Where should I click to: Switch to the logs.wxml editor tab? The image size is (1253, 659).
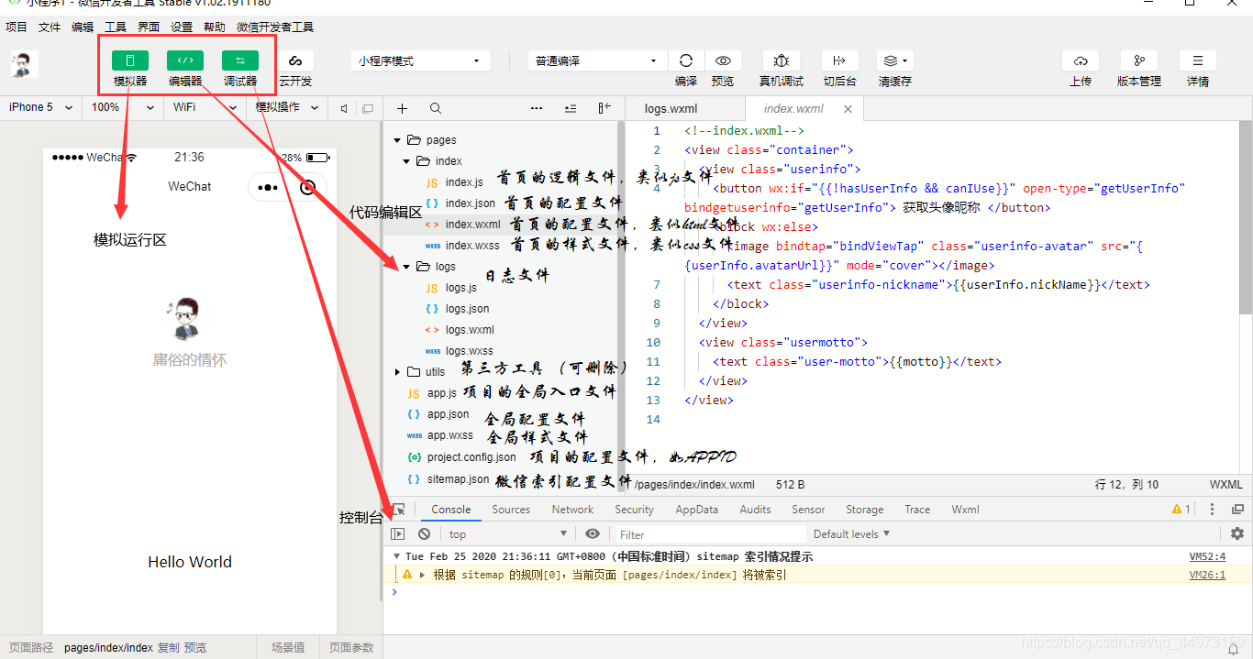(671, 108)
